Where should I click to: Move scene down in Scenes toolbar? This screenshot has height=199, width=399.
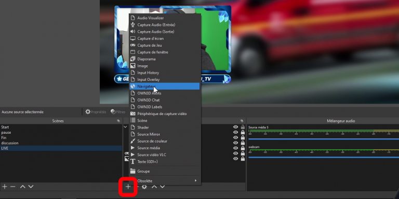click(x=31, y=187)
